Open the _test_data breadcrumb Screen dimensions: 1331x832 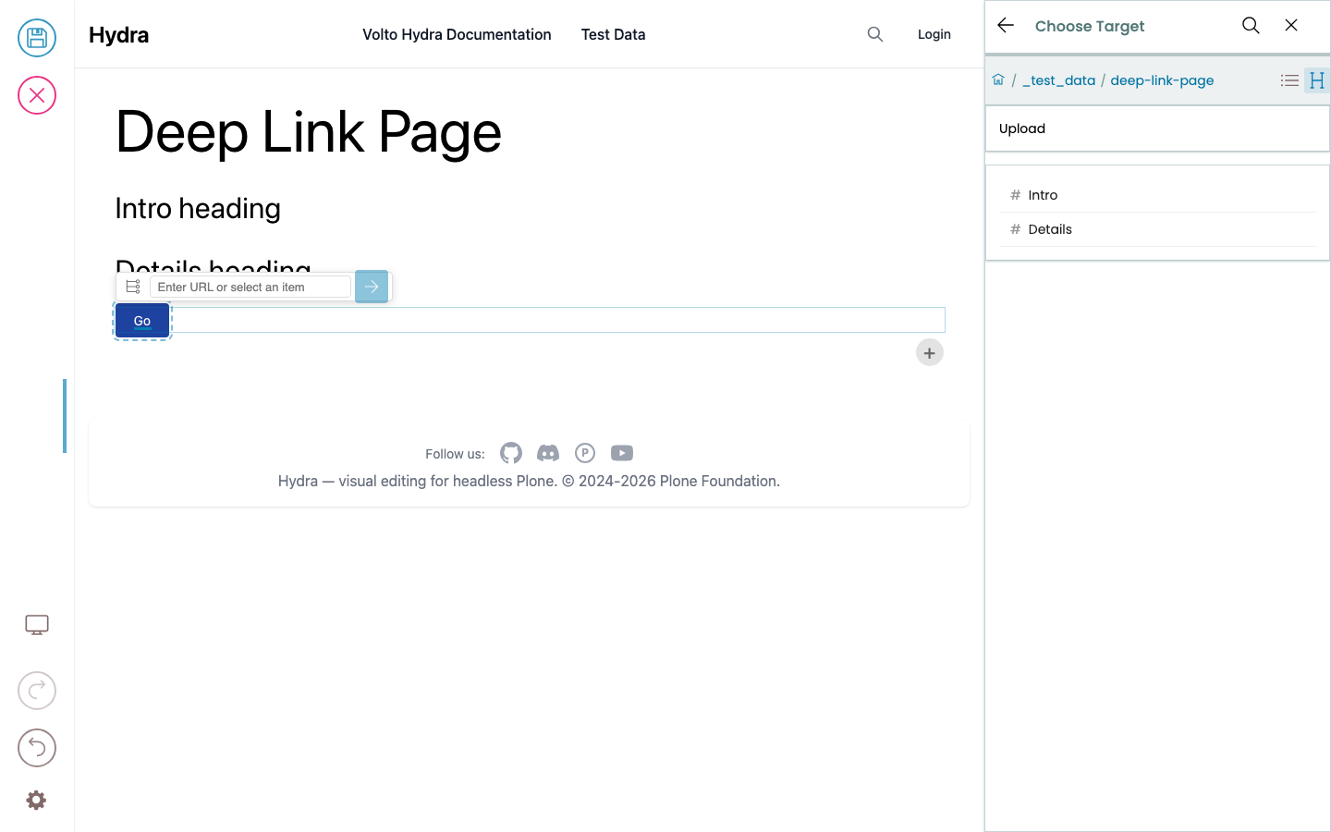(1058, 80)
